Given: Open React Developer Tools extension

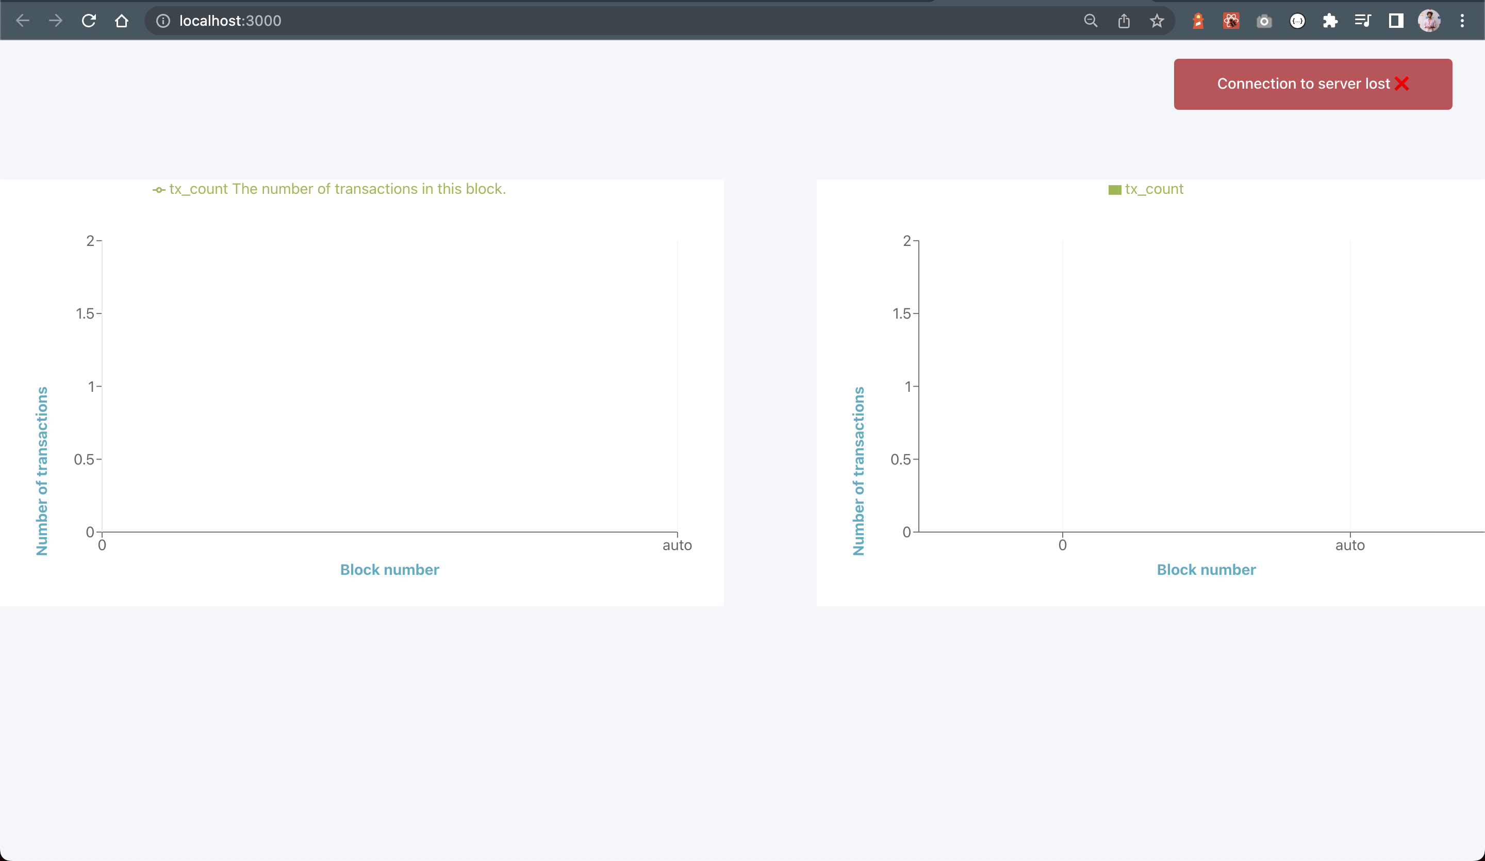Looking at the screenshot, I should [x=1231, y=21].
